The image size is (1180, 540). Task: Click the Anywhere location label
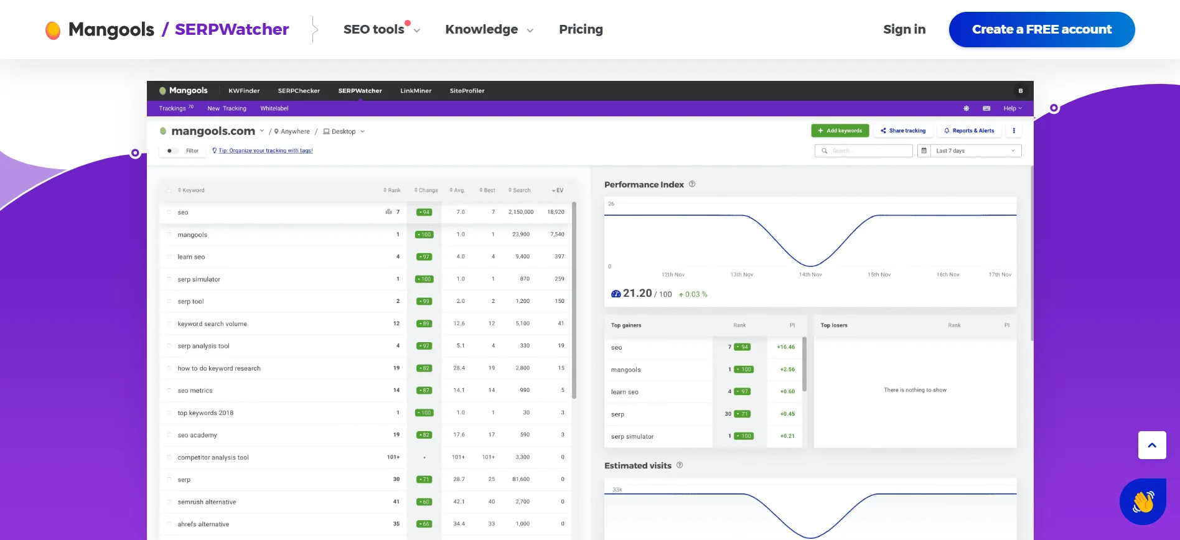pyautogui.click(x=295, y=131)
